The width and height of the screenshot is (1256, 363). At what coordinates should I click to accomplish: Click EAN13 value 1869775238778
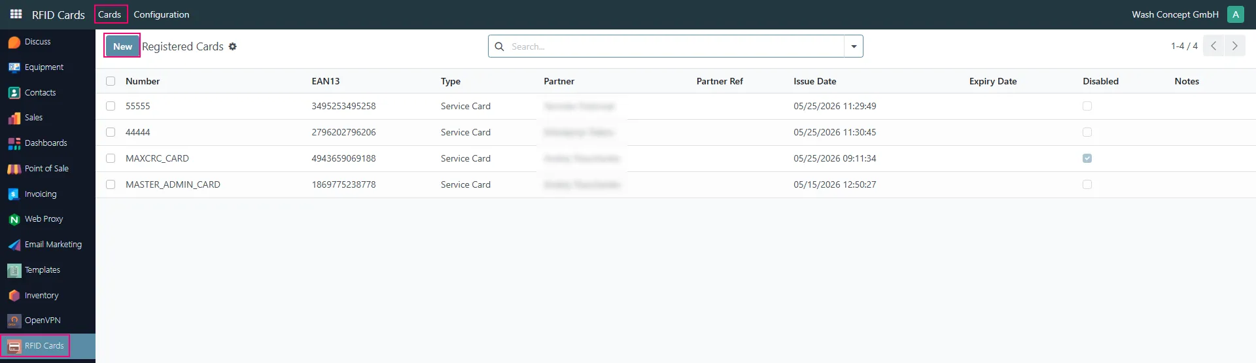point(343,184)
